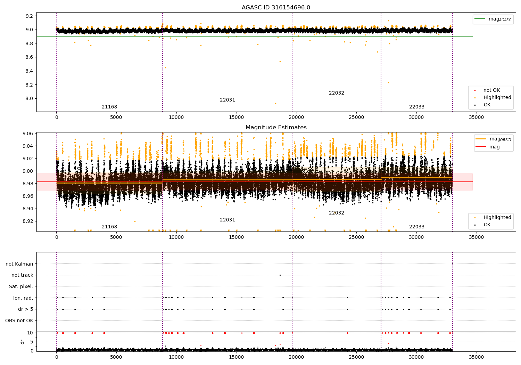Click OBSID label 21168 in top plot
The height and width of the screenshot is (365, 521).
coord(109,107)
